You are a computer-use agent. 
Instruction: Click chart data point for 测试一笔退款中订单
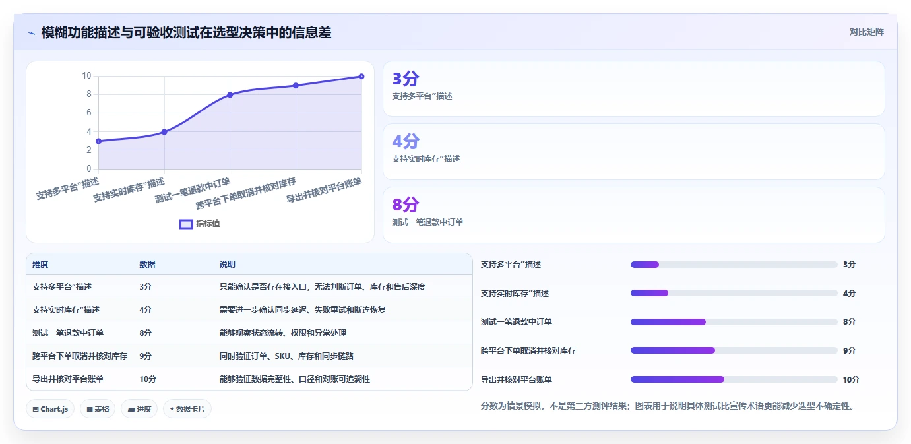(230, 94)
